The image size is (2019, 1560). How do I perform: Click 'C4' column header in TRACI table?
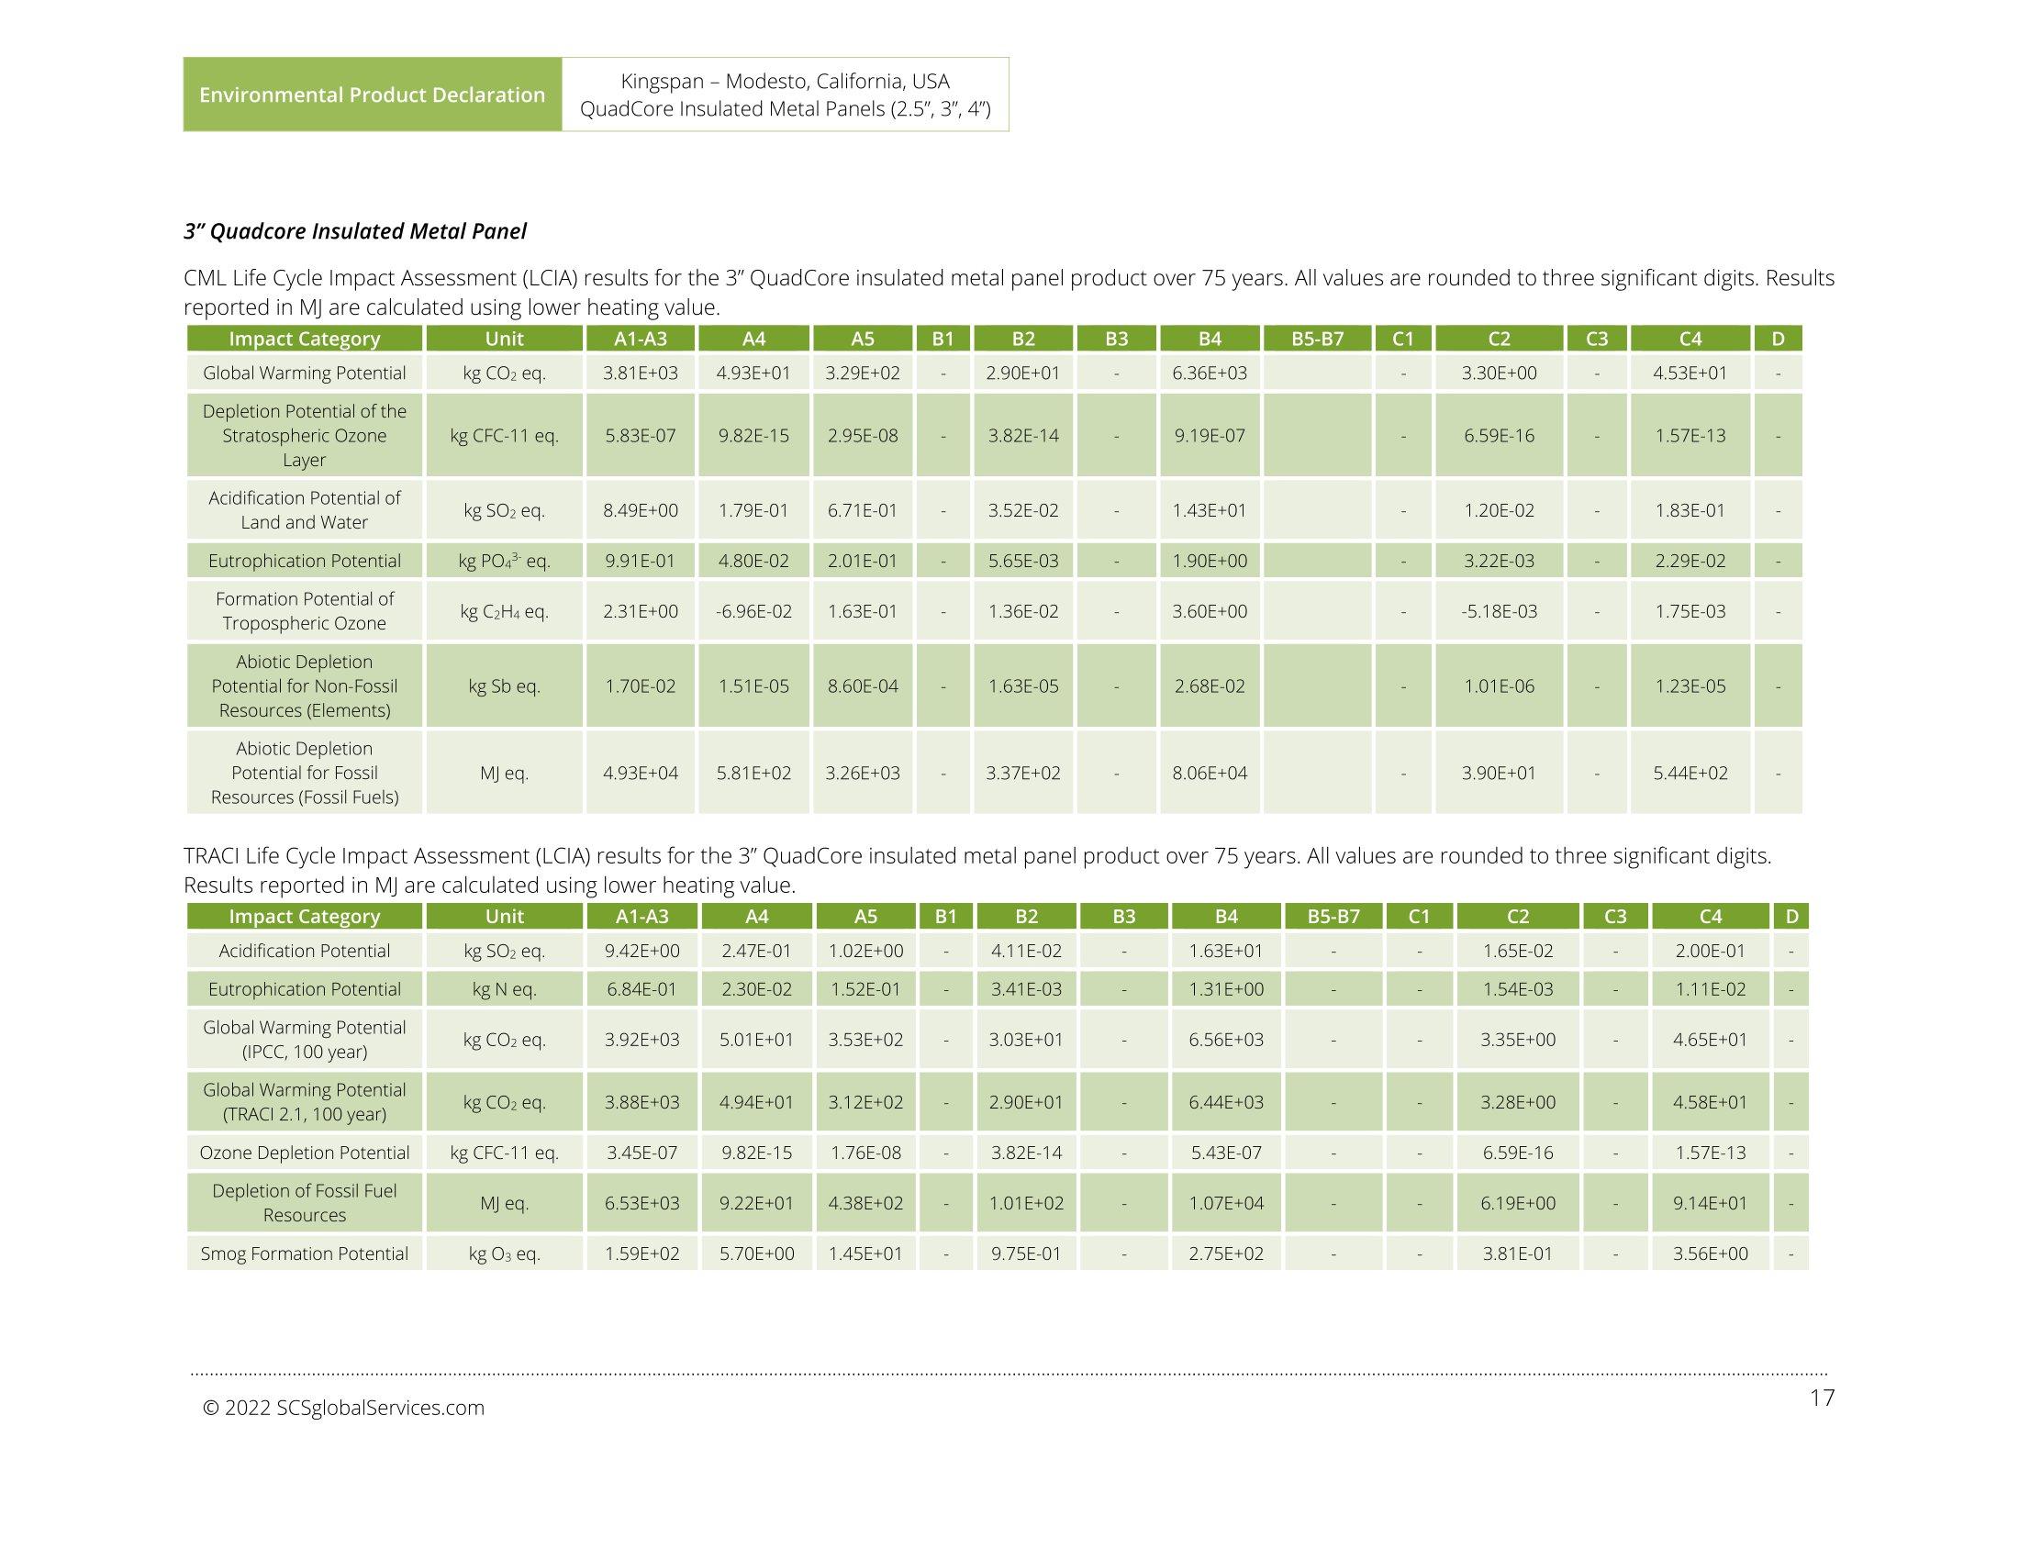click(x=1711, y=916)
